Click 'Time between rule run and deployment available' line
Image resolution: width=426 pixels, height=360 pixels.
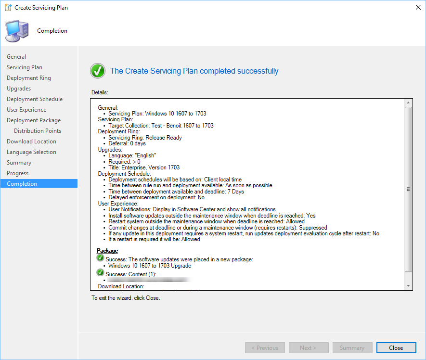(190, 185)
